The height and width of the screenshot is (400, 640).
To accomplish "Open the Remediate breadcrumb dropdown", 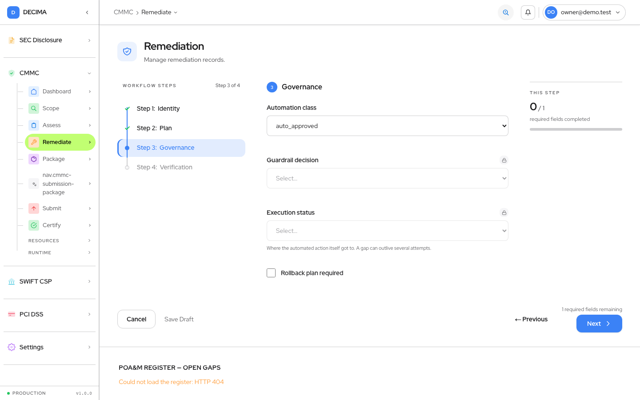I will (x=159, y=12).
